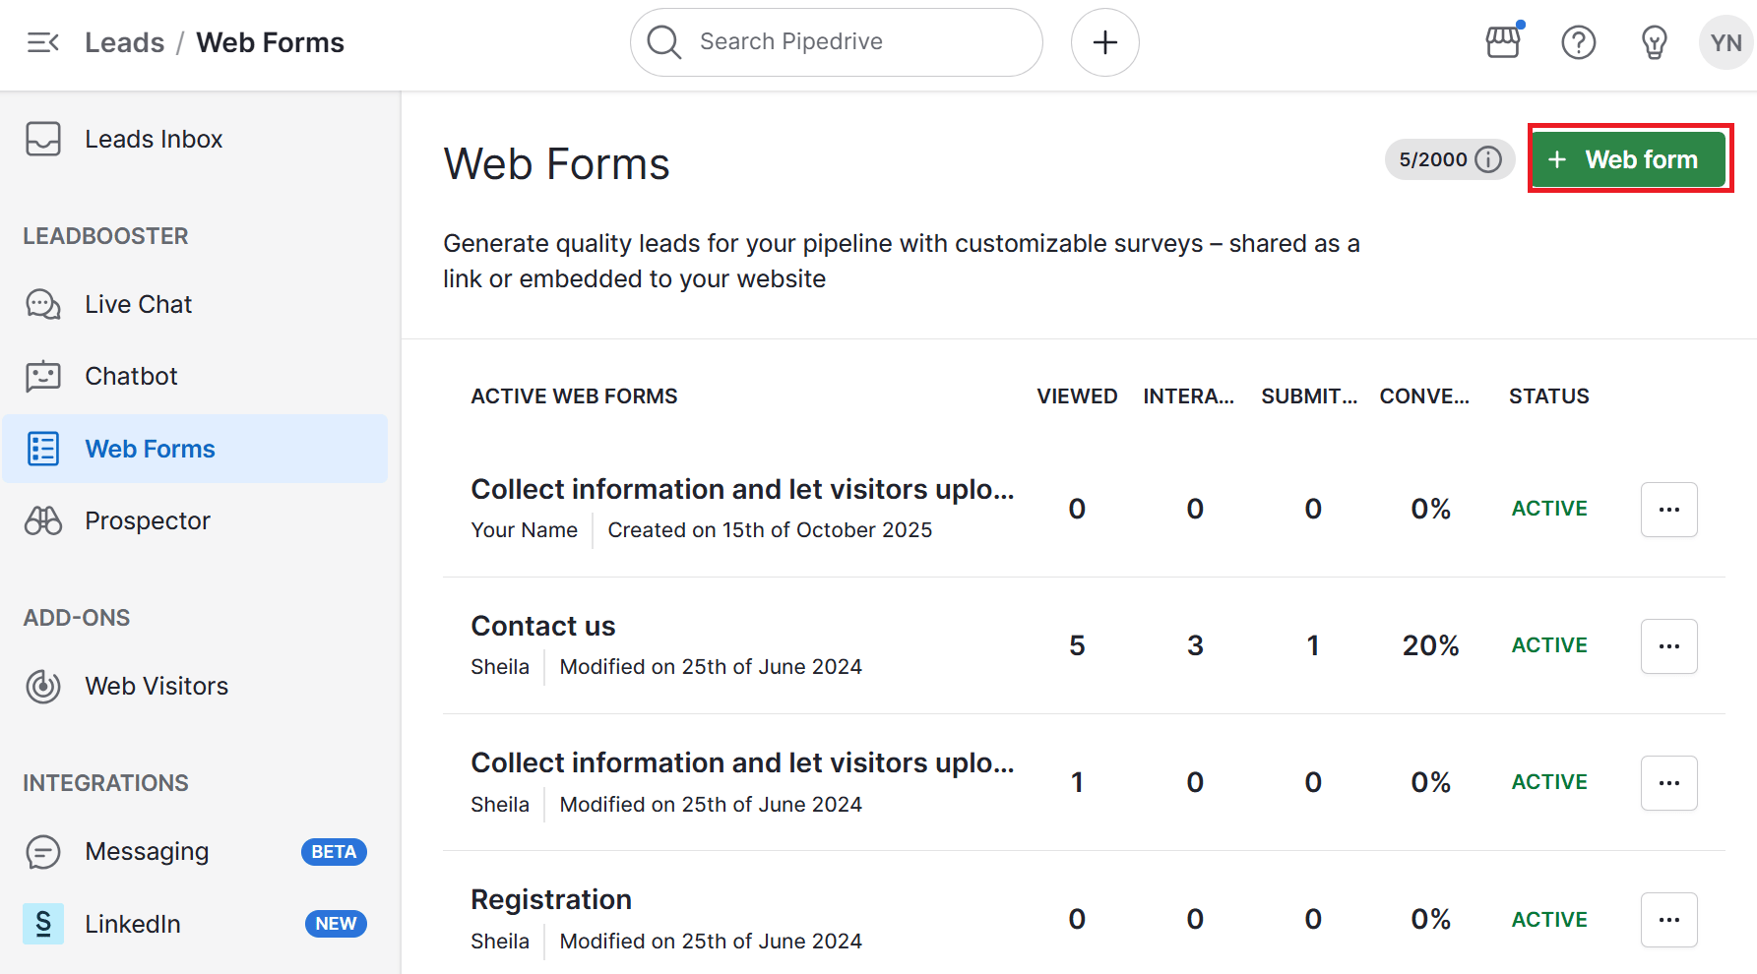Click the Search Pipedrive field
The width and height of the screenshot is (1757, 974).
click(836, 42)
